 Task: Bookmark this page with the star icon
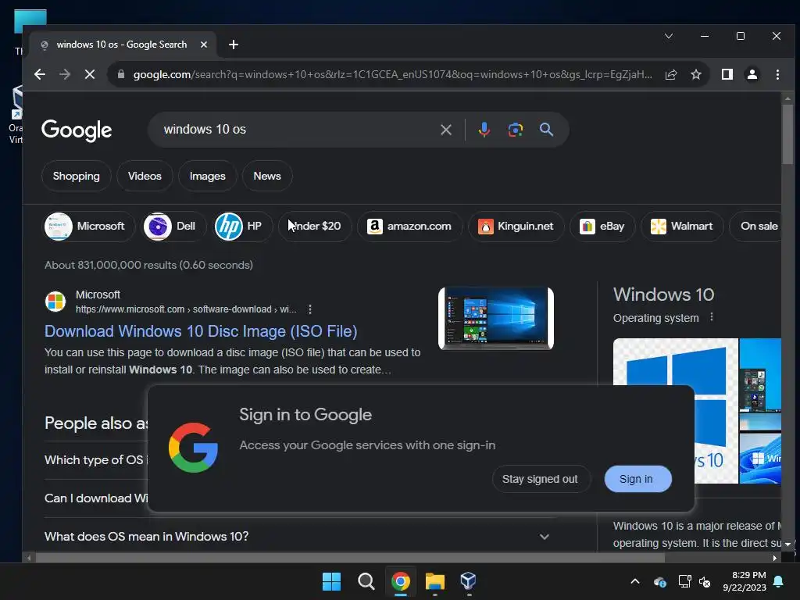(x=696, y=74)
